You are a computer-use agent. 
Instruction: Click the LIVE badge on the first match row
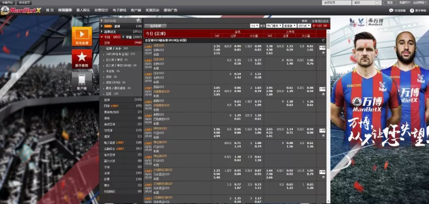[148, 47]
